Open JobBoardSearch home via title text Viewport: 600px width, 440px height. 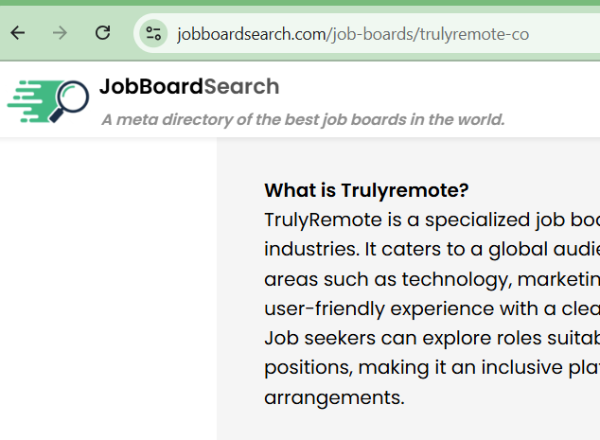[189, 87]
